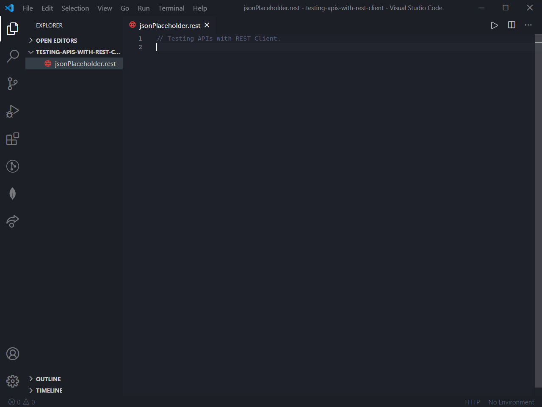Expand the Outline section
The width and height of the screenshot is (542, 407).
48,379
